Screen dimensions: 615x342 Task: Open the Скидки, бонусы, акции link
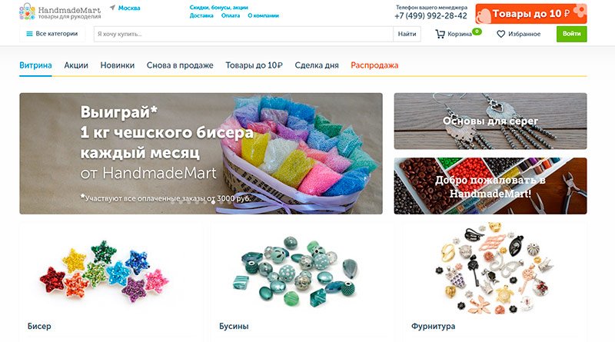pos(218,8)
